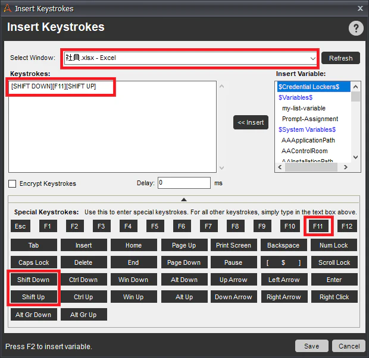Cancel the Insert Keystrokes dialog

[349, 346]
